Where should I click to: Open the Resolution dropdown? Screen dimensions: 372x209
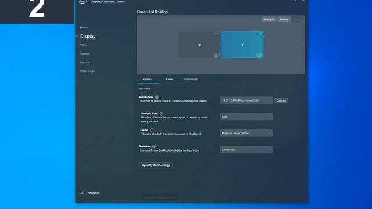pyautogui.click(x=246, y=100)
